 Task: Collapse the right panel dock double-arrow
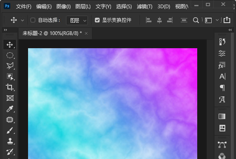pyautogui.click(x=230, y=30)
